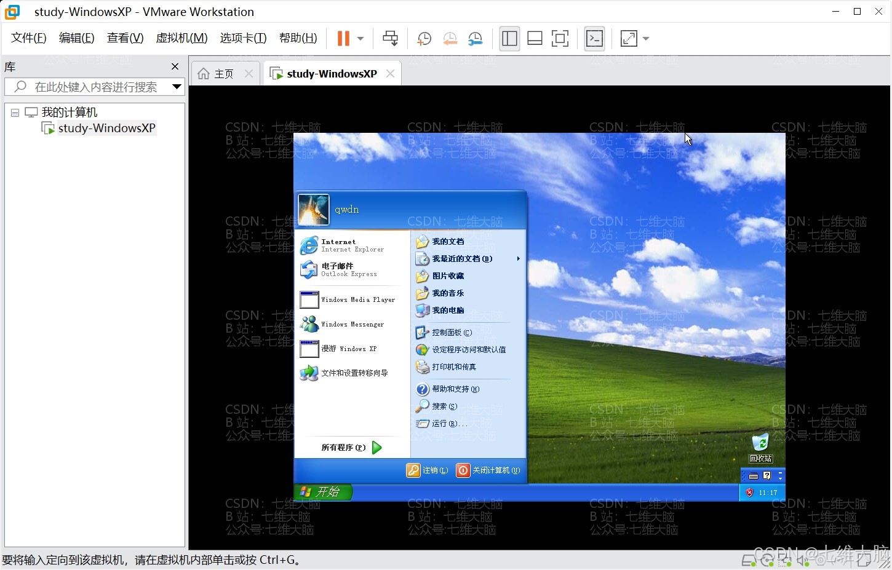Toggle the library sidebar view button
This screenshot has height=570, width=892.
509,39
